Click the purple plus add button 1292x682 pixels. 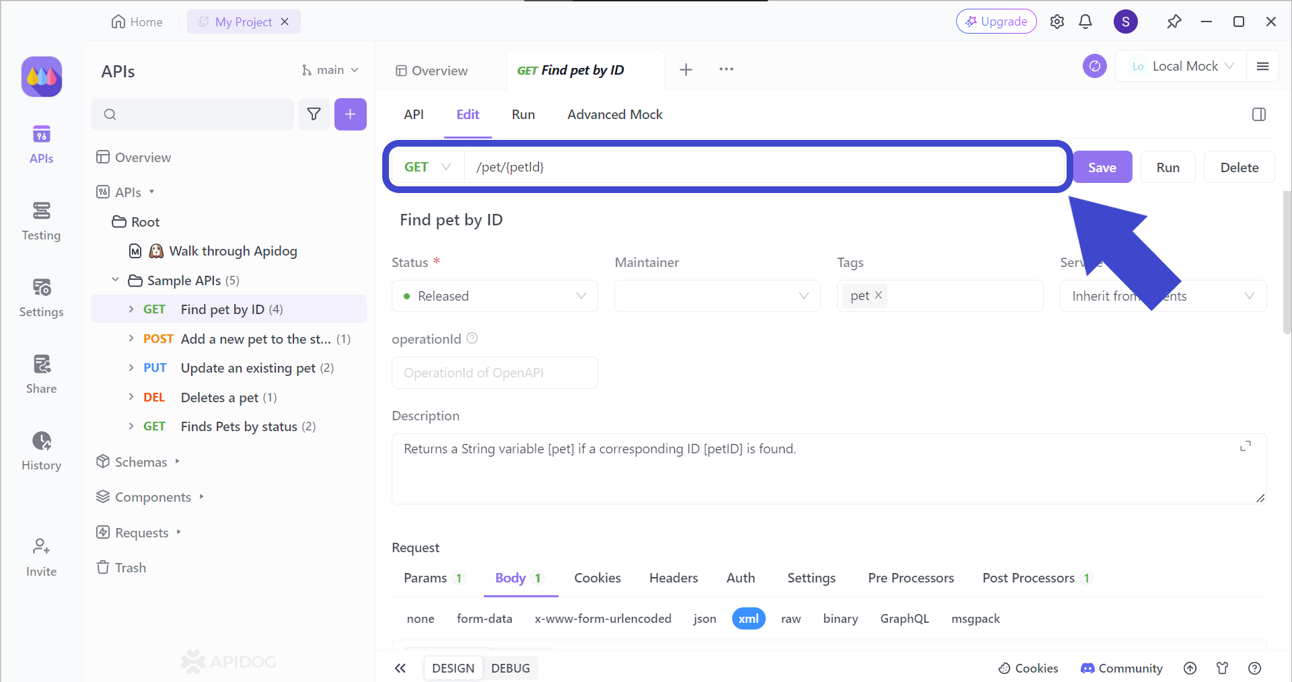click(350, 114)
